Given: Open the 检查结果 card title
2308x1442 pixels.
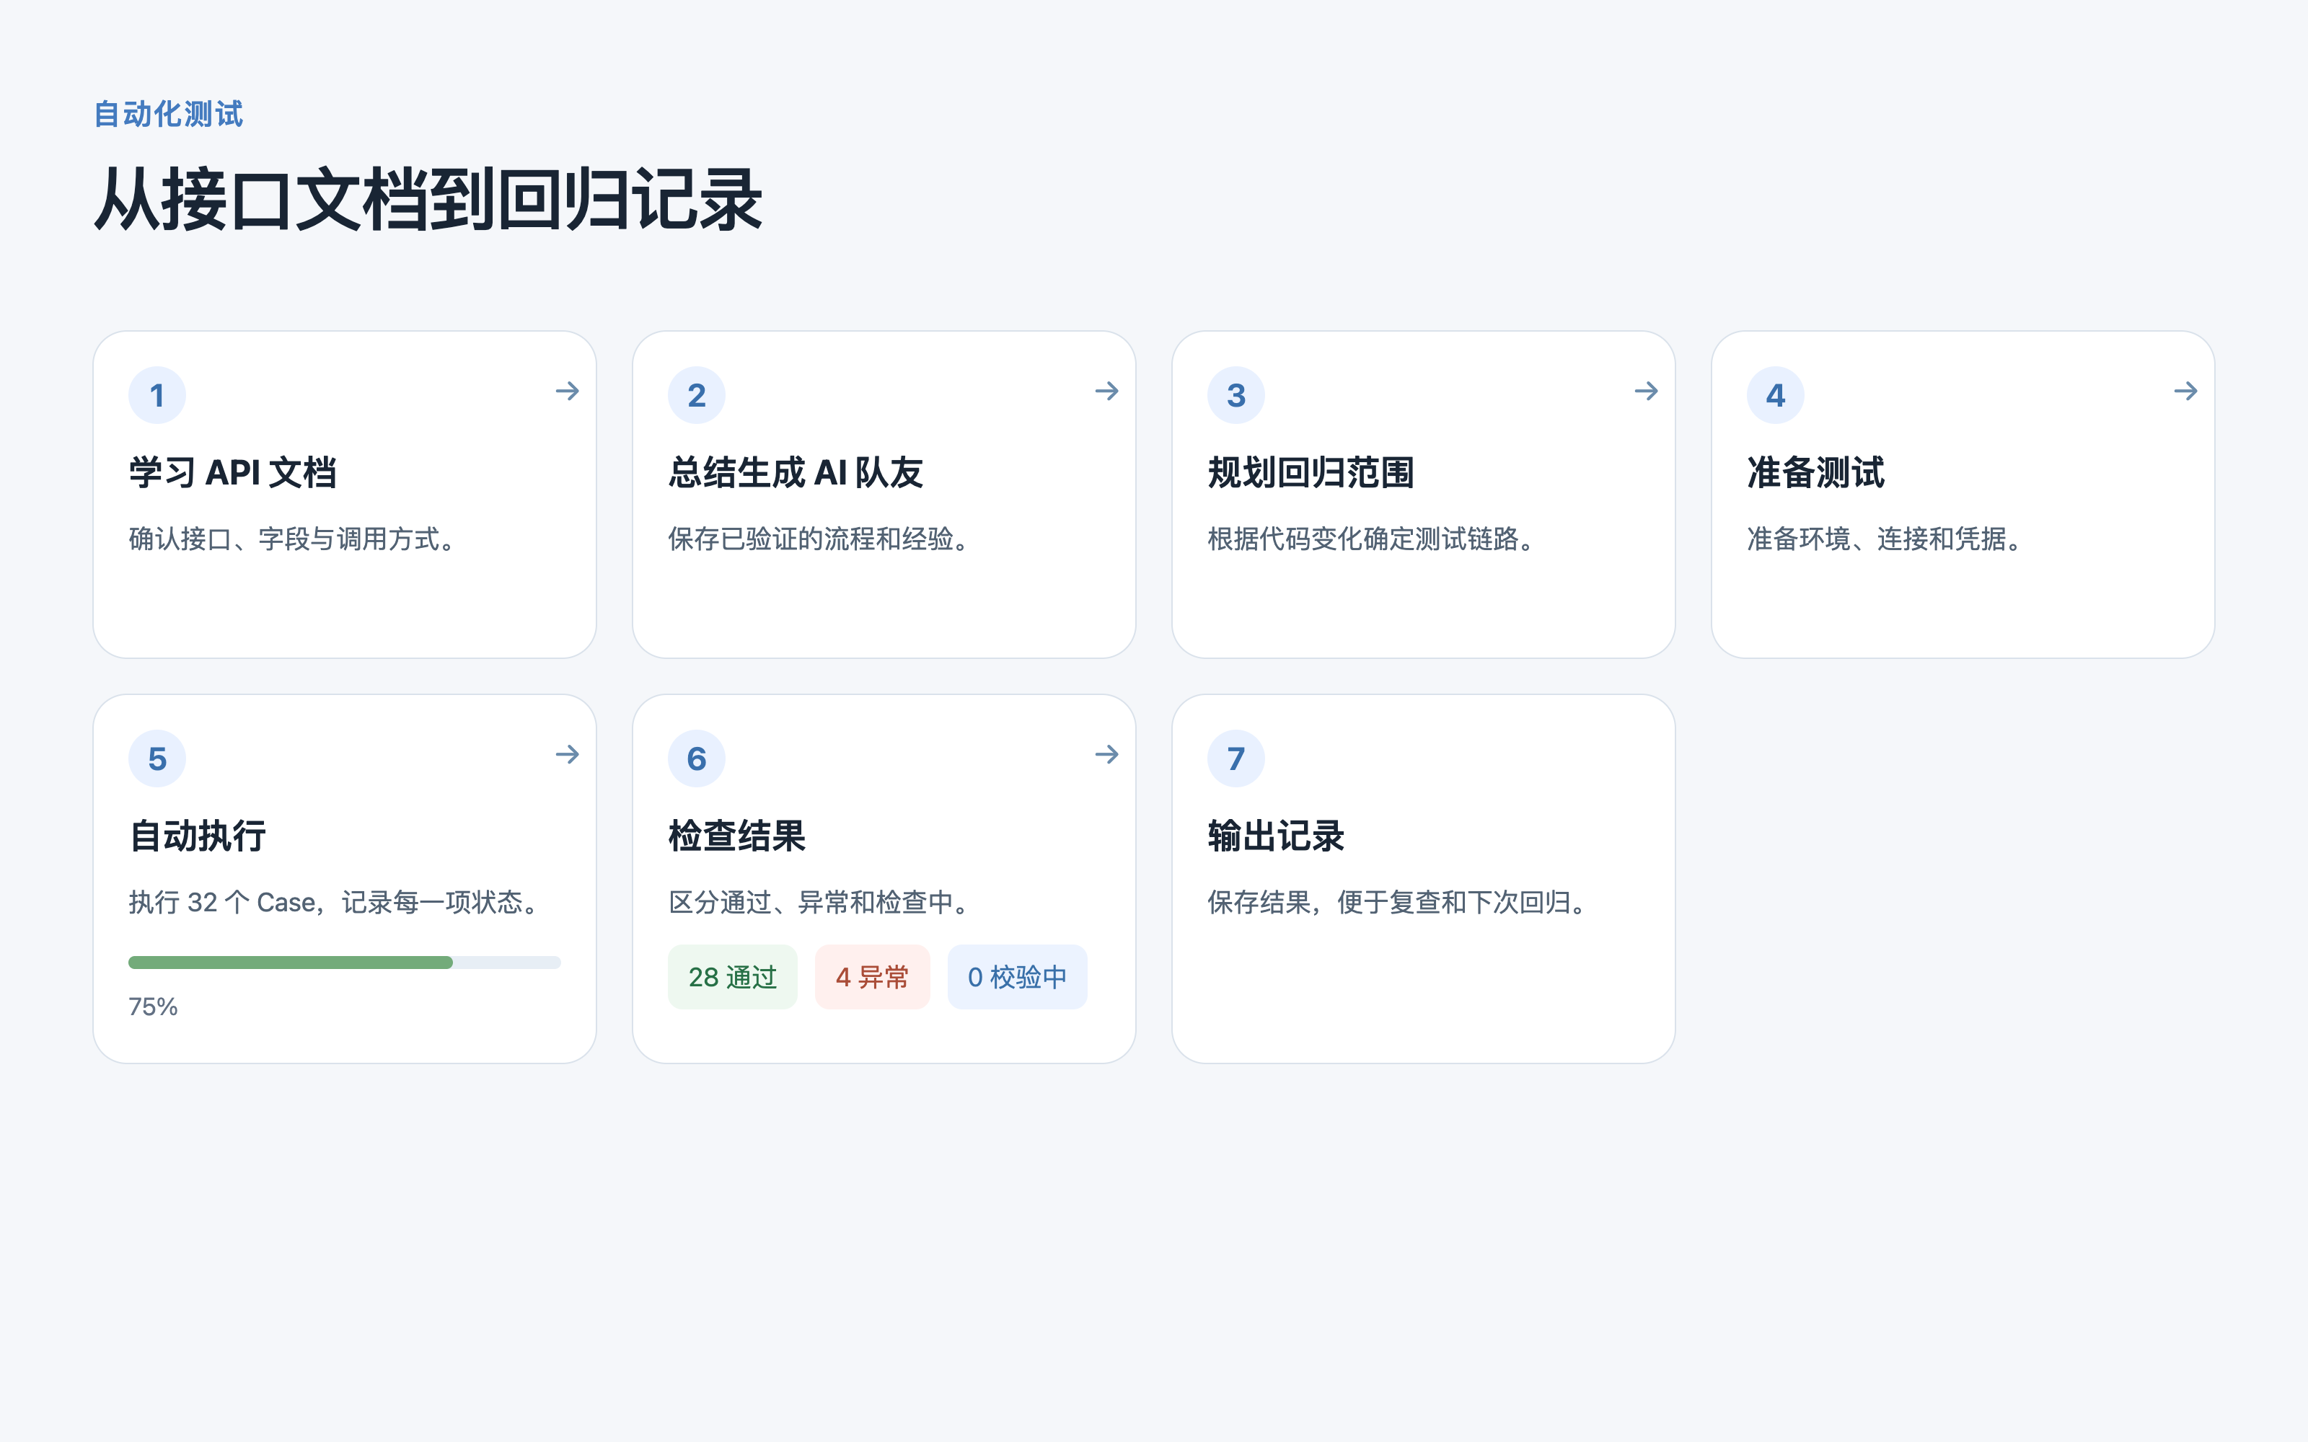Looking at the screenshot, I should (x=737, y=836).
